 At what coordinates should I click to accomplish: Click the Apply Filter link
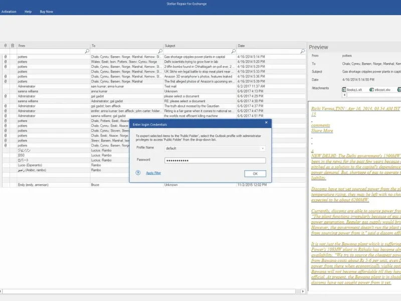(x=153, y=173)
